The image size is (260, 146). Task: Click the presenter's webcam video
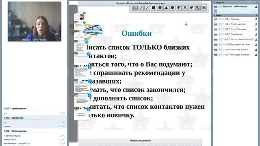tap(35, 21)
